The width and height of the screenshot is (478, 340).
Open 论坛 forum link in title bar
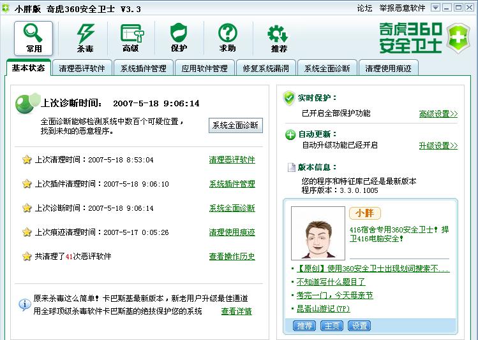click(364, 8)
